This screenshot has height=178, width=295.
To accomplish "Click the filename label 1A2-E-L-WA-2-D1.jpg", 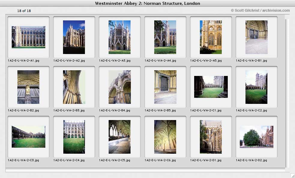I will click(x=206, y=160).
